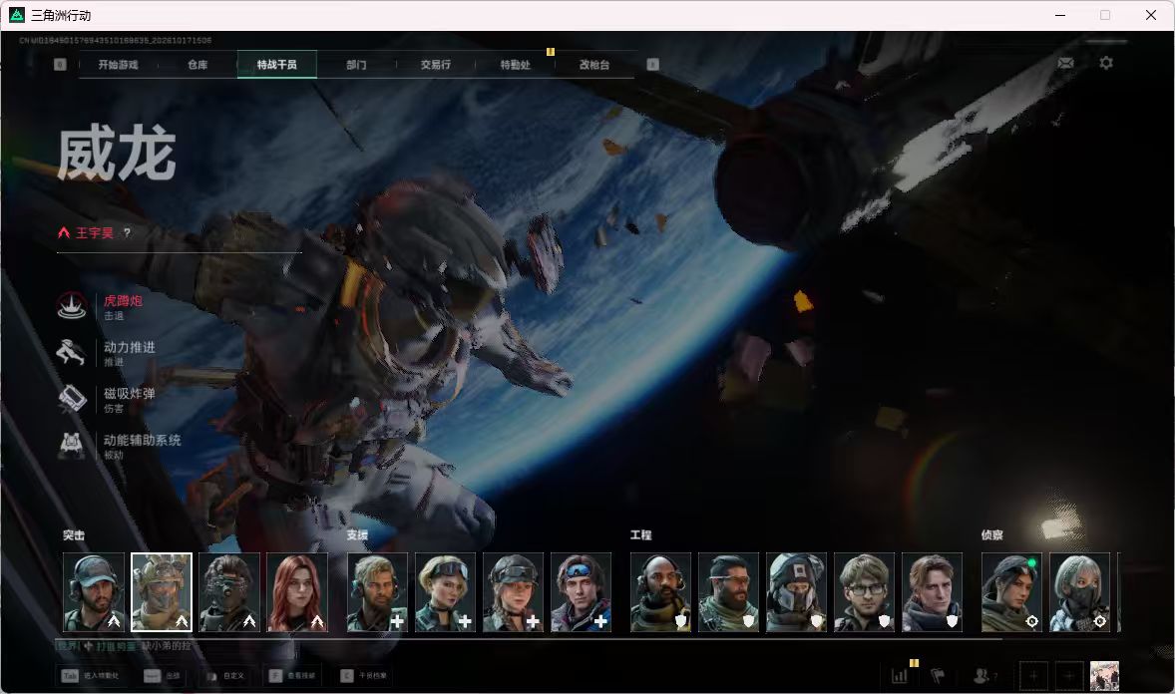The width and height of the screenshot is (1175, 694).
Task: Open the player avatar in bottom corner
Action: (1104, 676)
